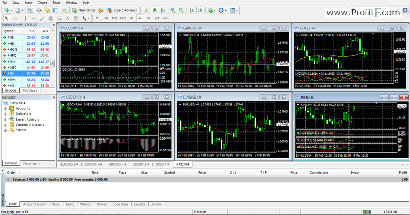Image resolution: width=410 pixels, height=215 pixels.
Task: Switch timeframe to M1
Action: point(97,18)
